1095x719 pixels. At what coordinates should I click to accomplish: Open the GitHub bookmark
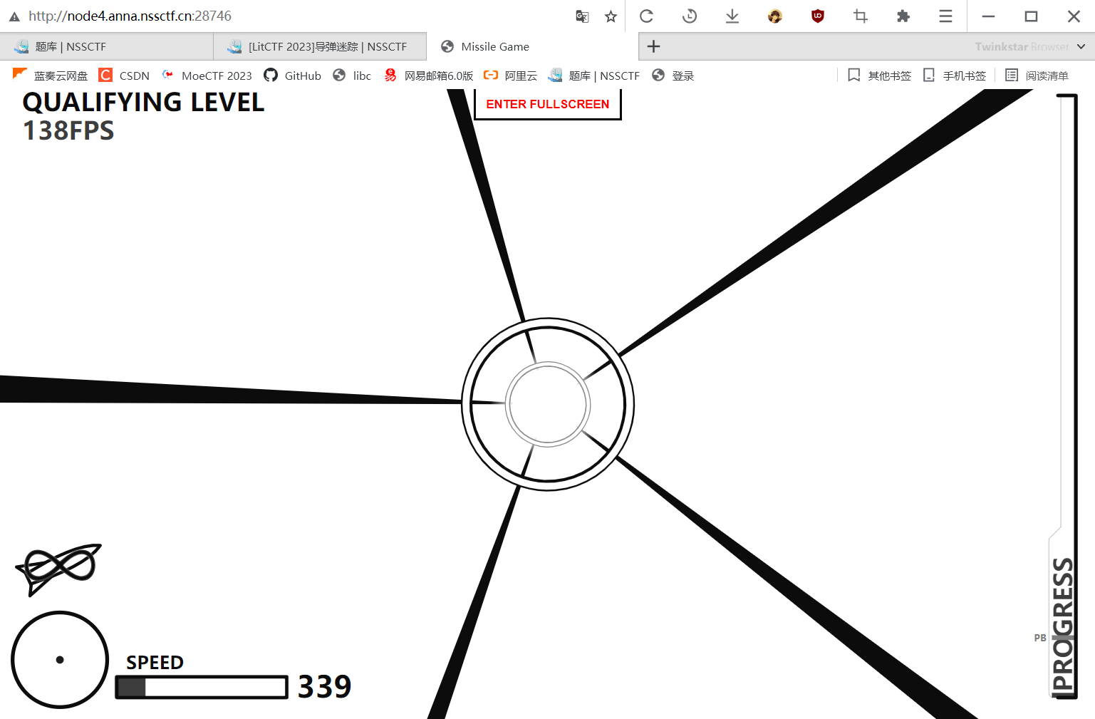[293, 76]
